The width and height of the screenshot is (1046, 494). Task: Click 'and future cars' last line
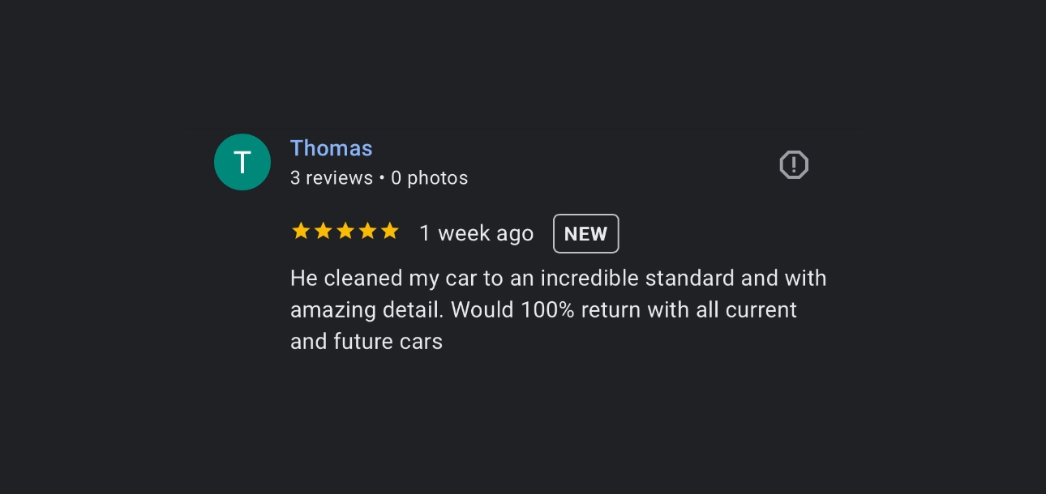(367, 342)
